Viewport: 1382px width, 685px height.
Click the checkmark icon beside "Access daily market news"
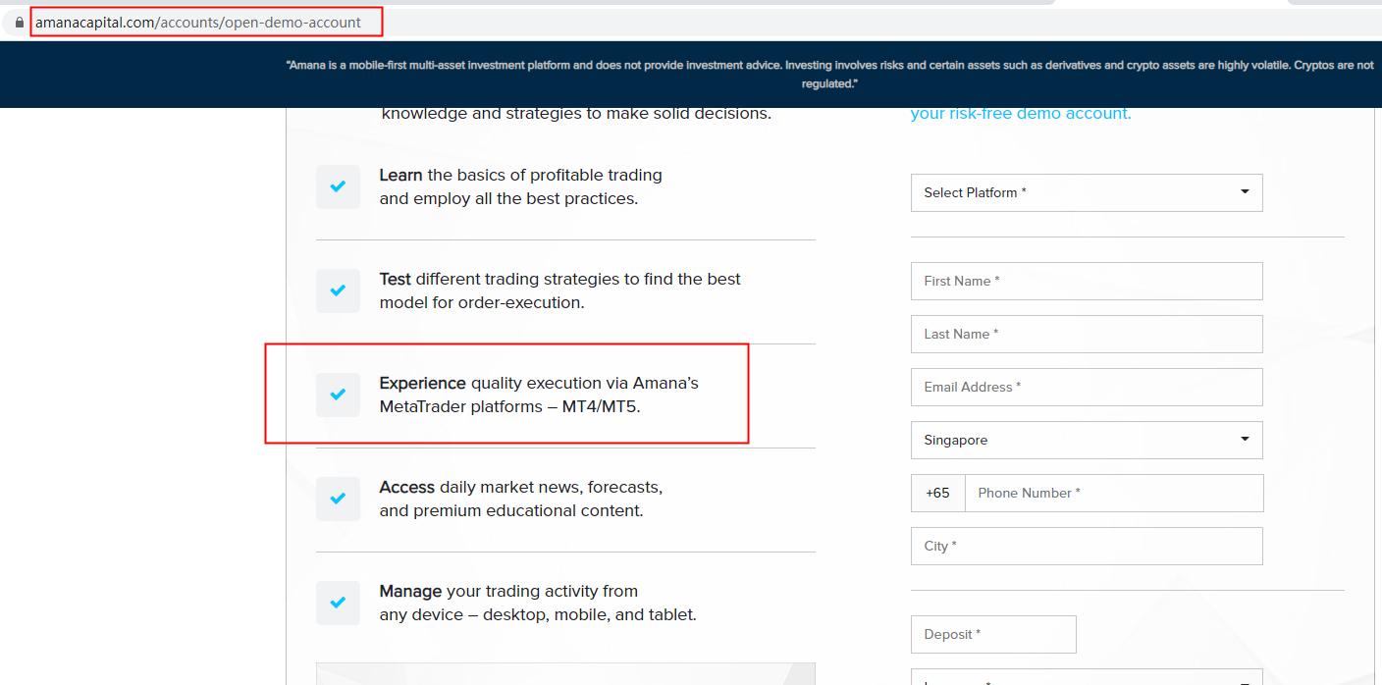[x=338, y=499]
